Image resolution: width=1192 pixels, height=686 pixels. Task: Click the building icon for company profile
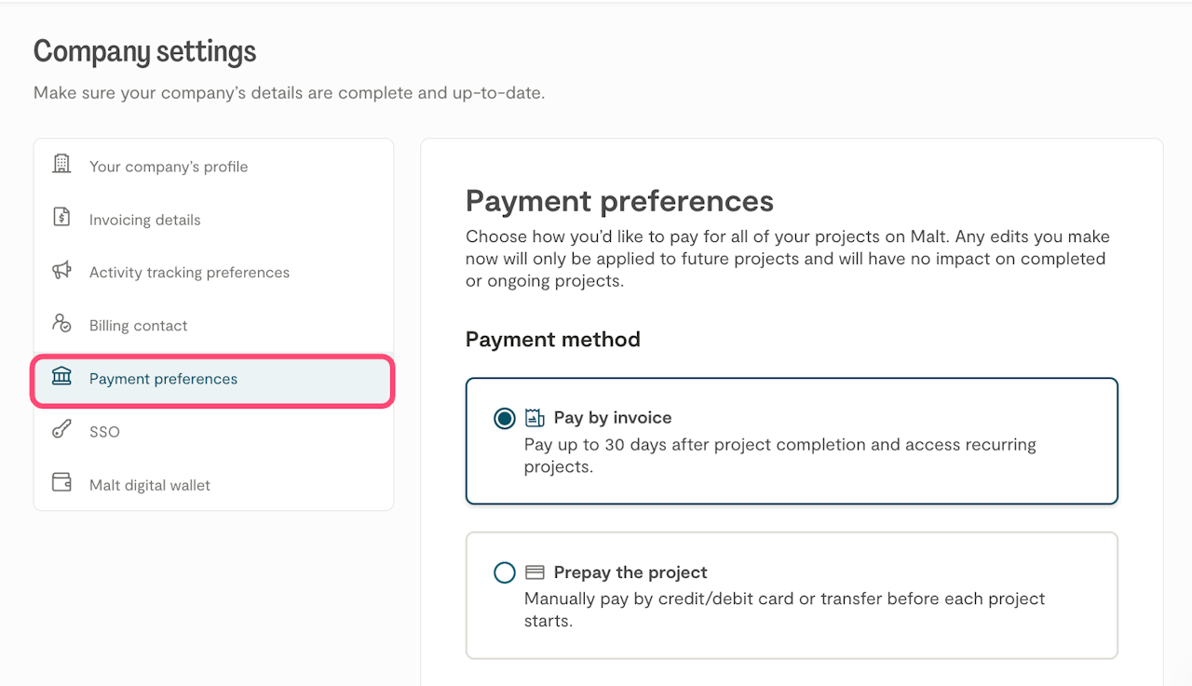(61, 165)
